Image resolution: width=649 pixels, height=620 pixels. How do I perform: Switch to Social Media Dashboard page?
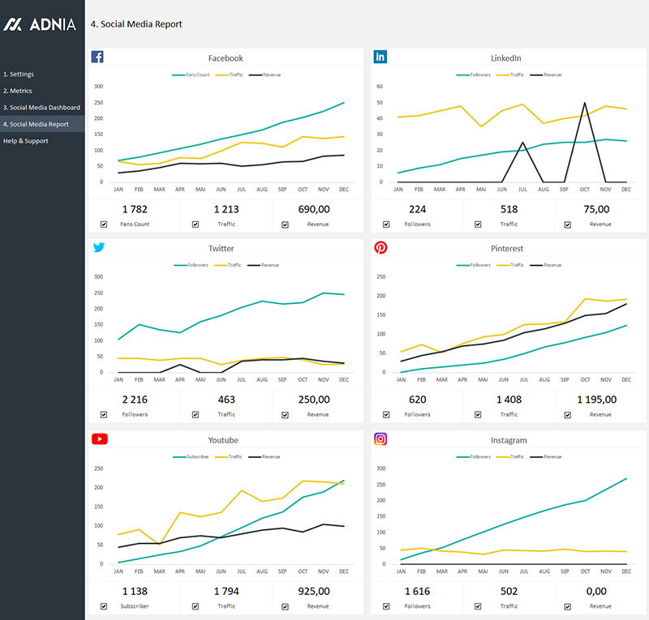tap(41, 108)
